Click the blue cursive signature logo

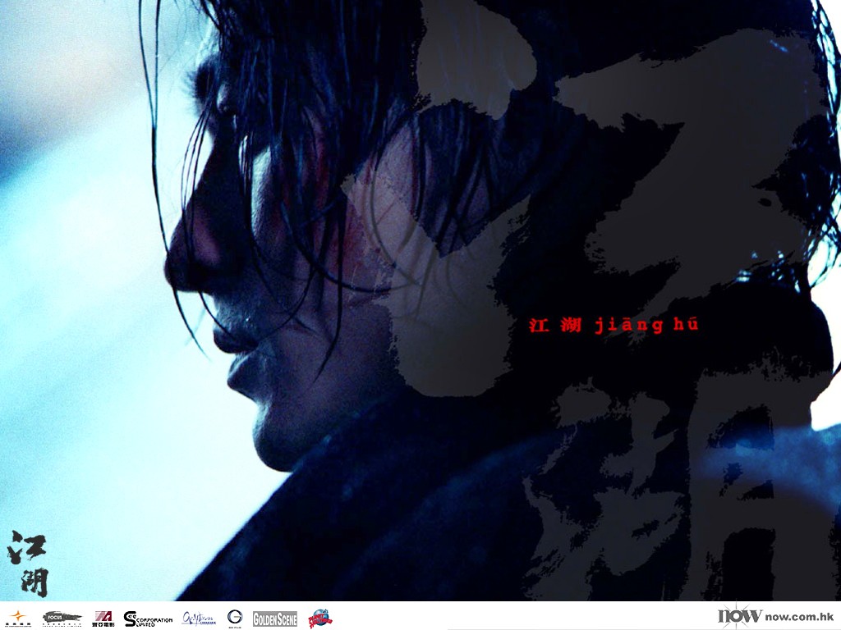(199, 619)
